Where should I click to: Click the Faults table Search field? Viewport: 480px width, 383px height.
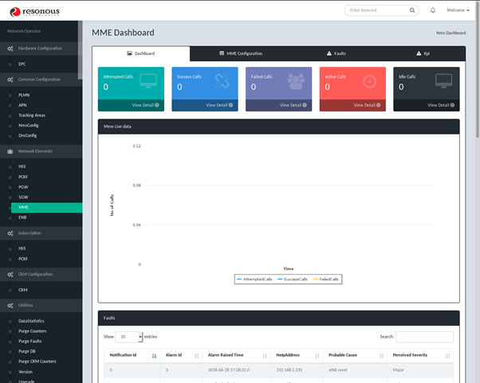point(424,337)
